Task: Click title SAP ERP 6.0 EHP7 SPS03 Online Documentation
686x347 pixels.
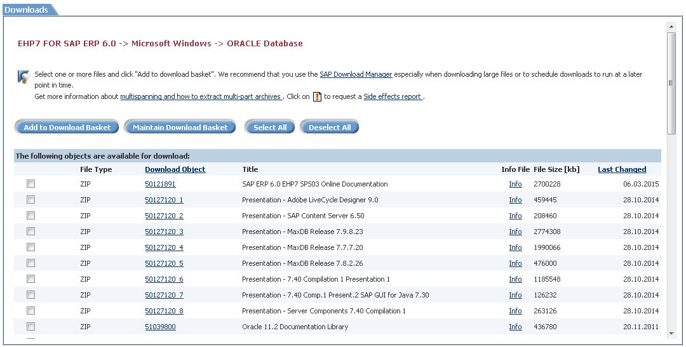Action: pos(315,184)
